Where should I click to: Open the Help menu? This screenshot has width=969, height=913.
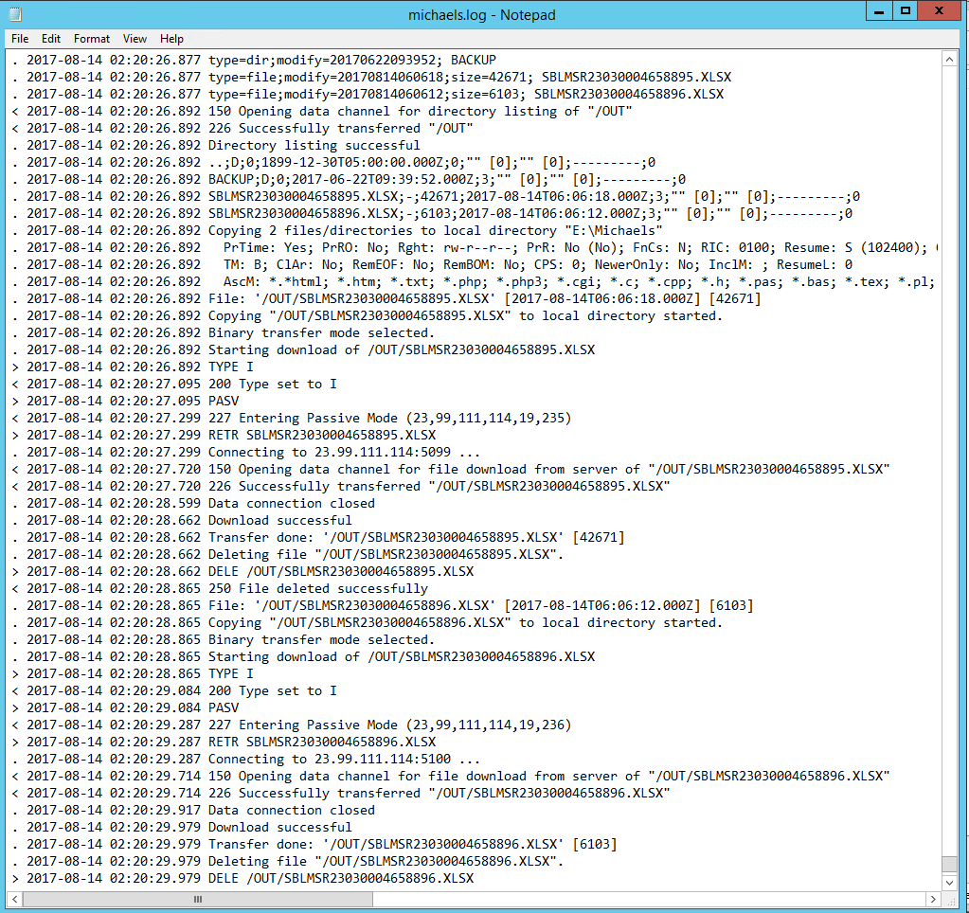171,39
